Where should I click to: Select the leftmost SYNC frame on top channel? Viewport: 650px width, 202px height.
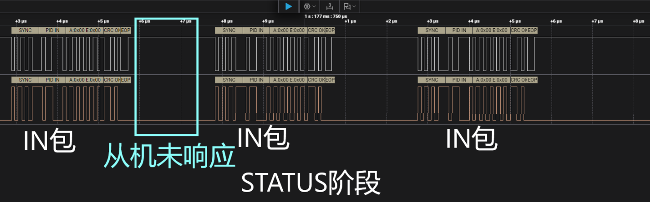(25, 30)
